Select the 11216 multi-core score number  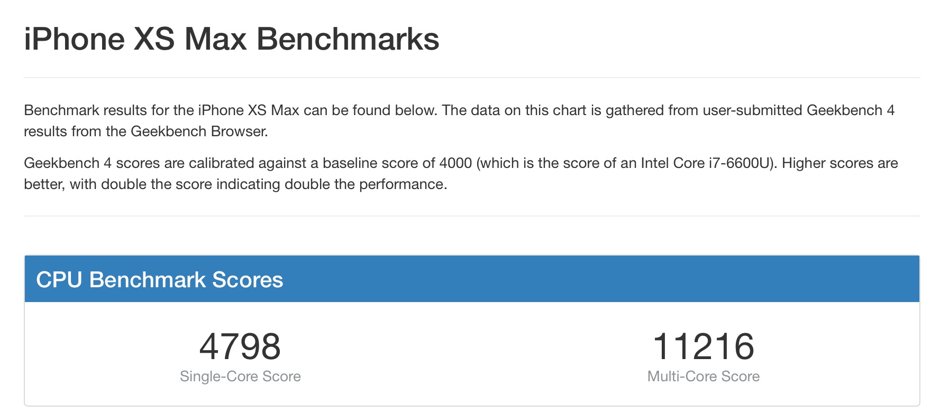click(x=703, y=346)
